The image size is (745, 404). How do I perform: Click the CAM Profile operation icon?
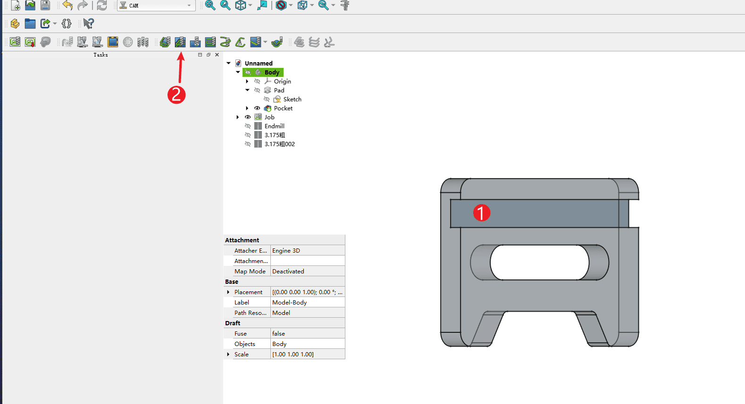click(165, 42)
